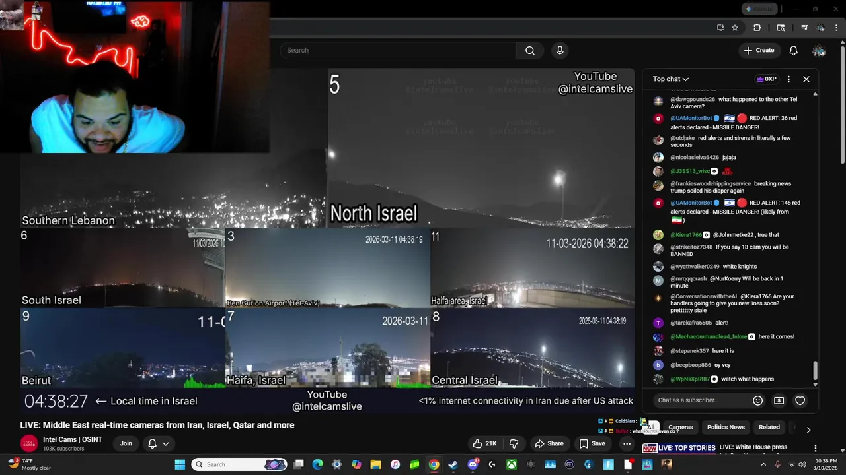
Task: Open the Windows Start menu
Action: tap(180, 464)
